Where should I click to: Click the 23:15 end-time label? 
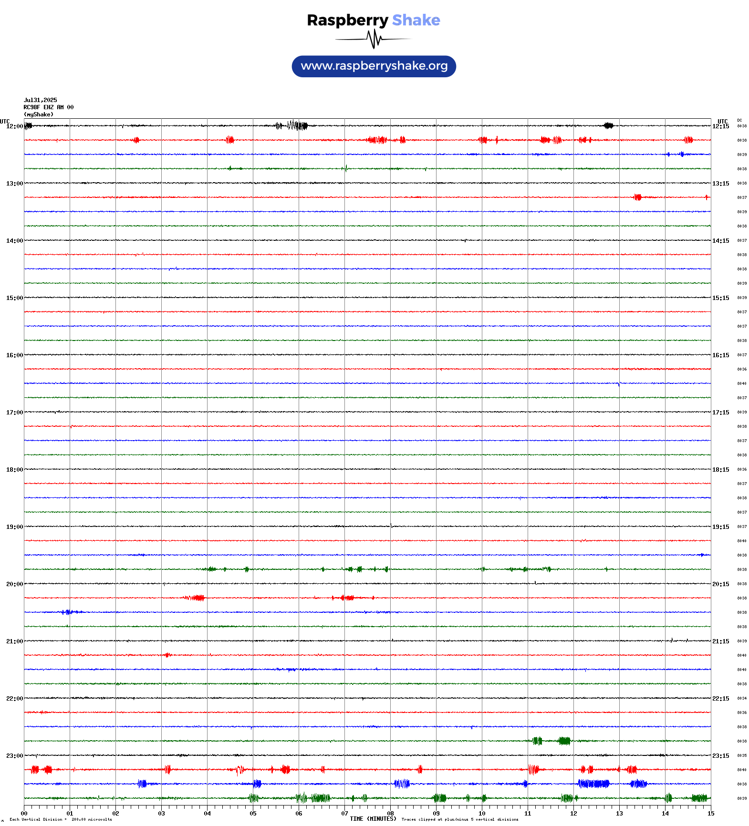(x=721, y=756)
